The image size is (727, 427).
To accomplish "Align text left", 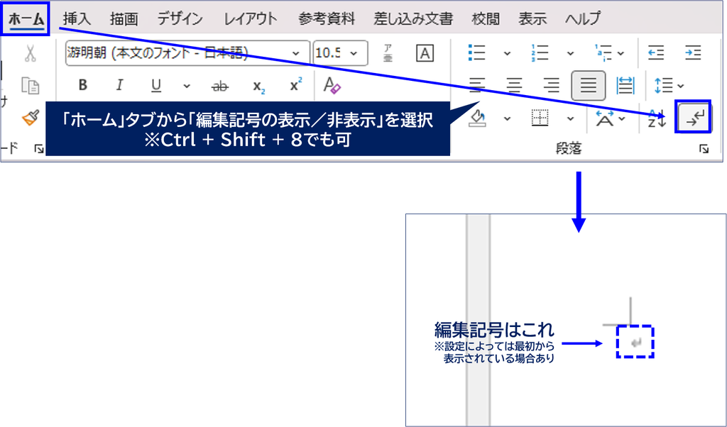I will click(476, 86).
